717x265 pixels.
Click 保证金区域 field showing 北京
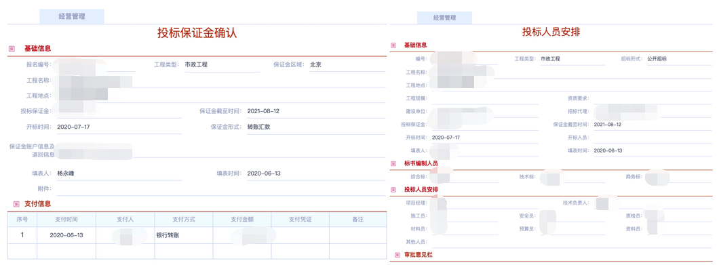(x=347, y=65)
